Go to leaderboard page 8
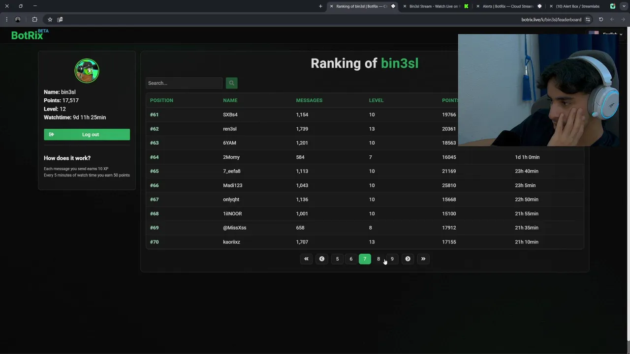Image resolution: width=630 pixels, height=354 pixels. coord(378,259)
